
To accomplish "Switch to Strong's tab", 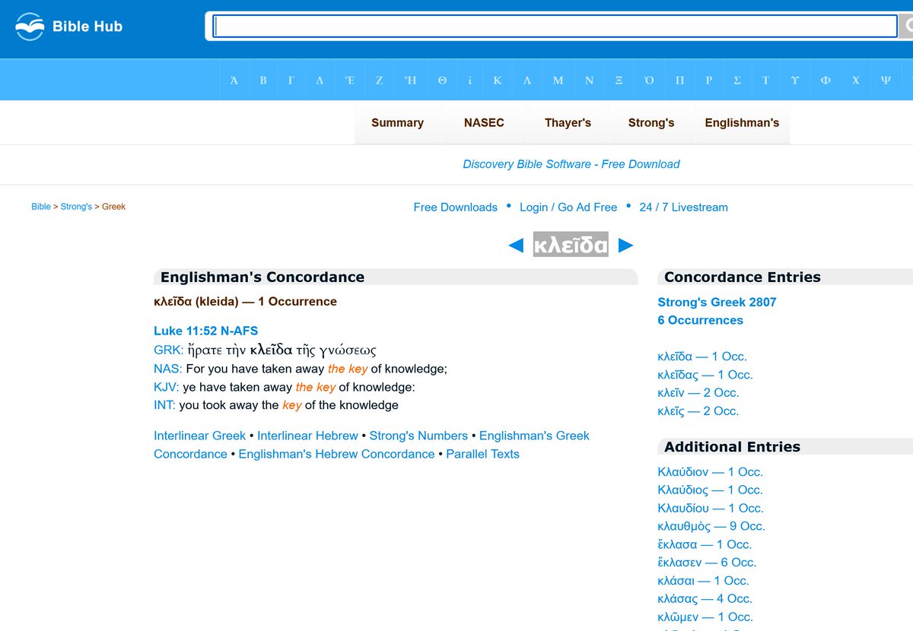I will point(651,122).
